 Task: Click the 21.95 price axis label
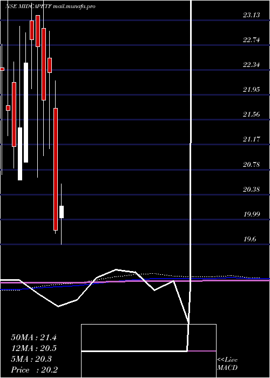(252, 90)
